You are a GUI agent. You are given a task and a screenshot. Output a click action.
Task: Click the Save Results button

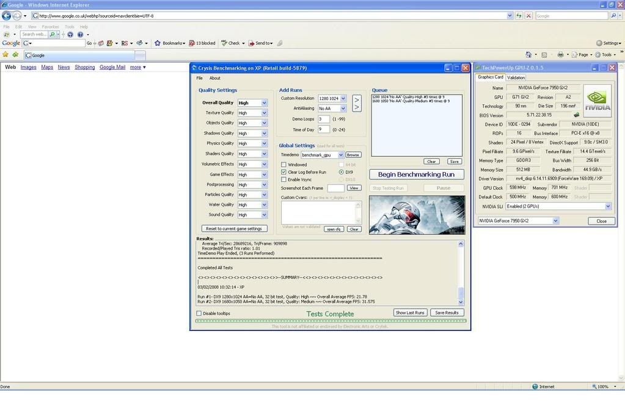pyautogui.click(x=447, y=313)
